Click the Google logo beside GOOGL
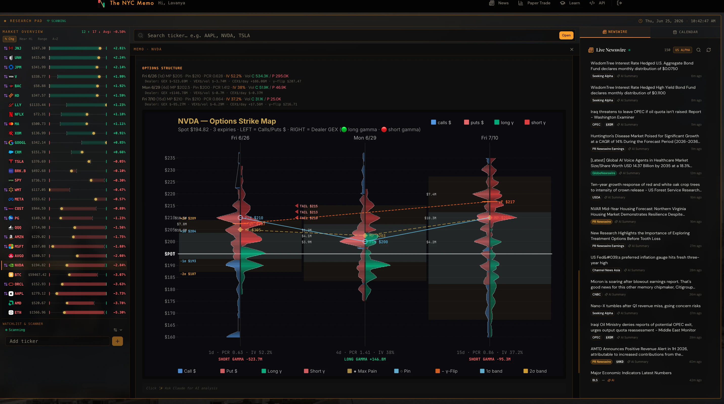Image resolution: width=724 pixels, height=404 pixels. click(11, 143)
